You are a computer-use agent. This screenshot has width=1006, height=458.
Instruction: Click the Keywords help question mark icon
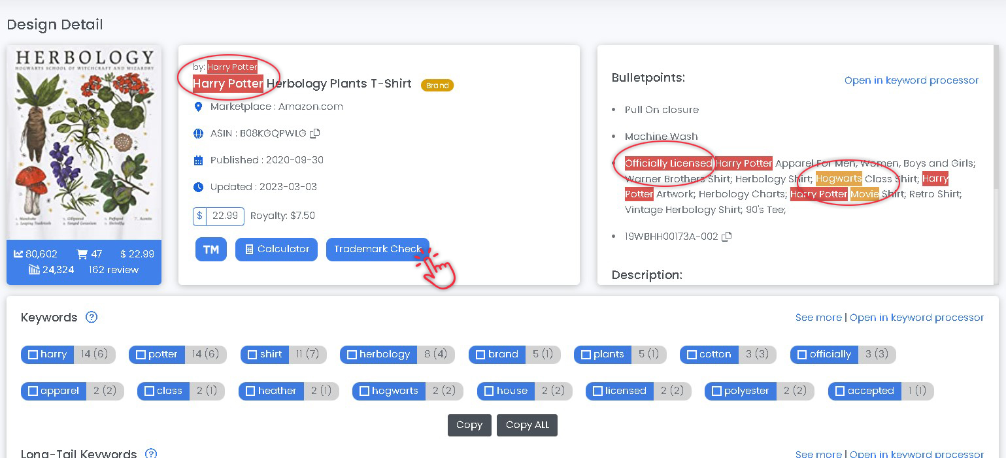coord(92,318)
